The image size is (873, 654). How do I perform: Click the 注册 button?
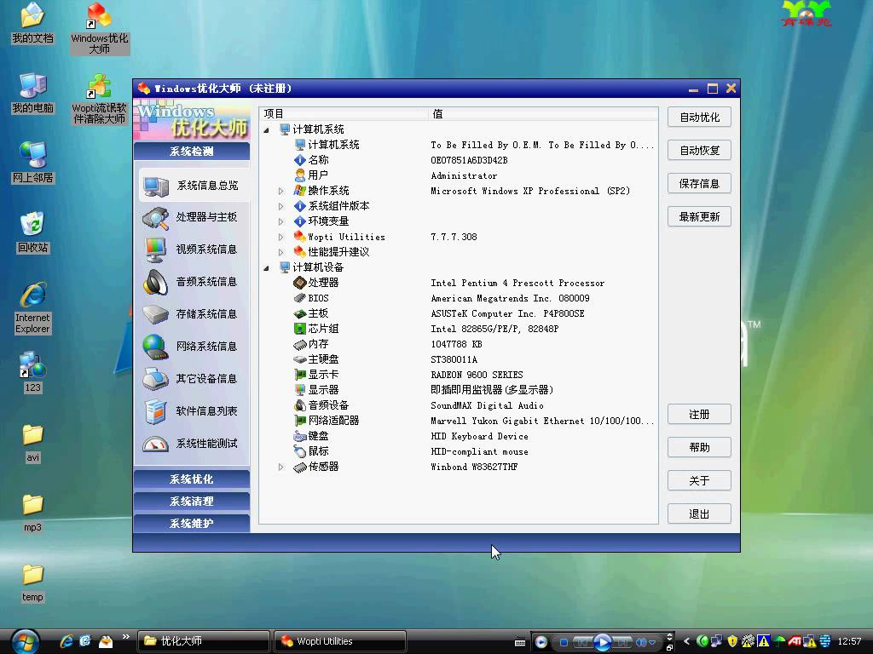(x=699, y=415)
